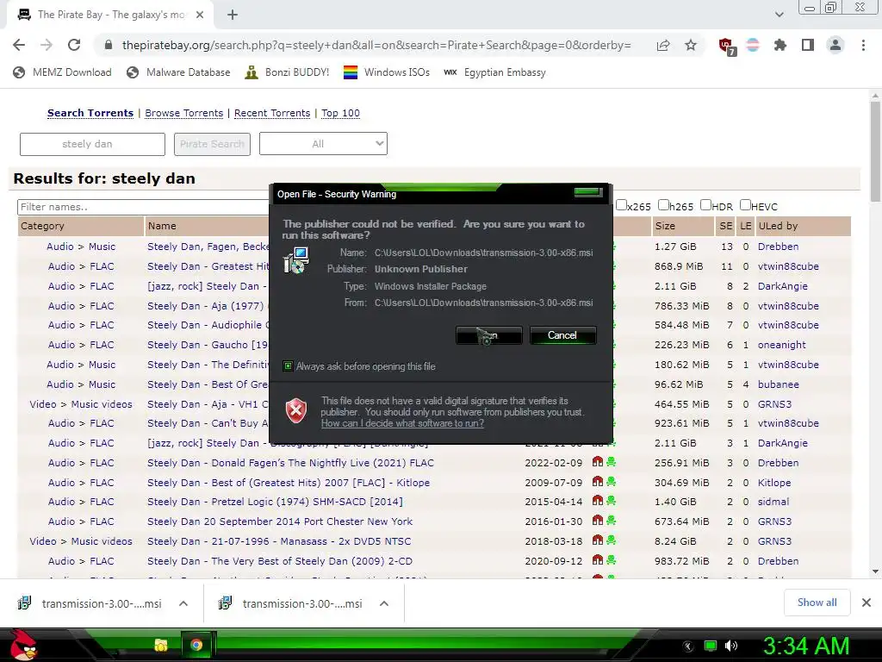Image resolution: width=882 pixels, height=662 pixels.
Task: Open the Egyptian Embassy bookmark
Action: point(494,72)
